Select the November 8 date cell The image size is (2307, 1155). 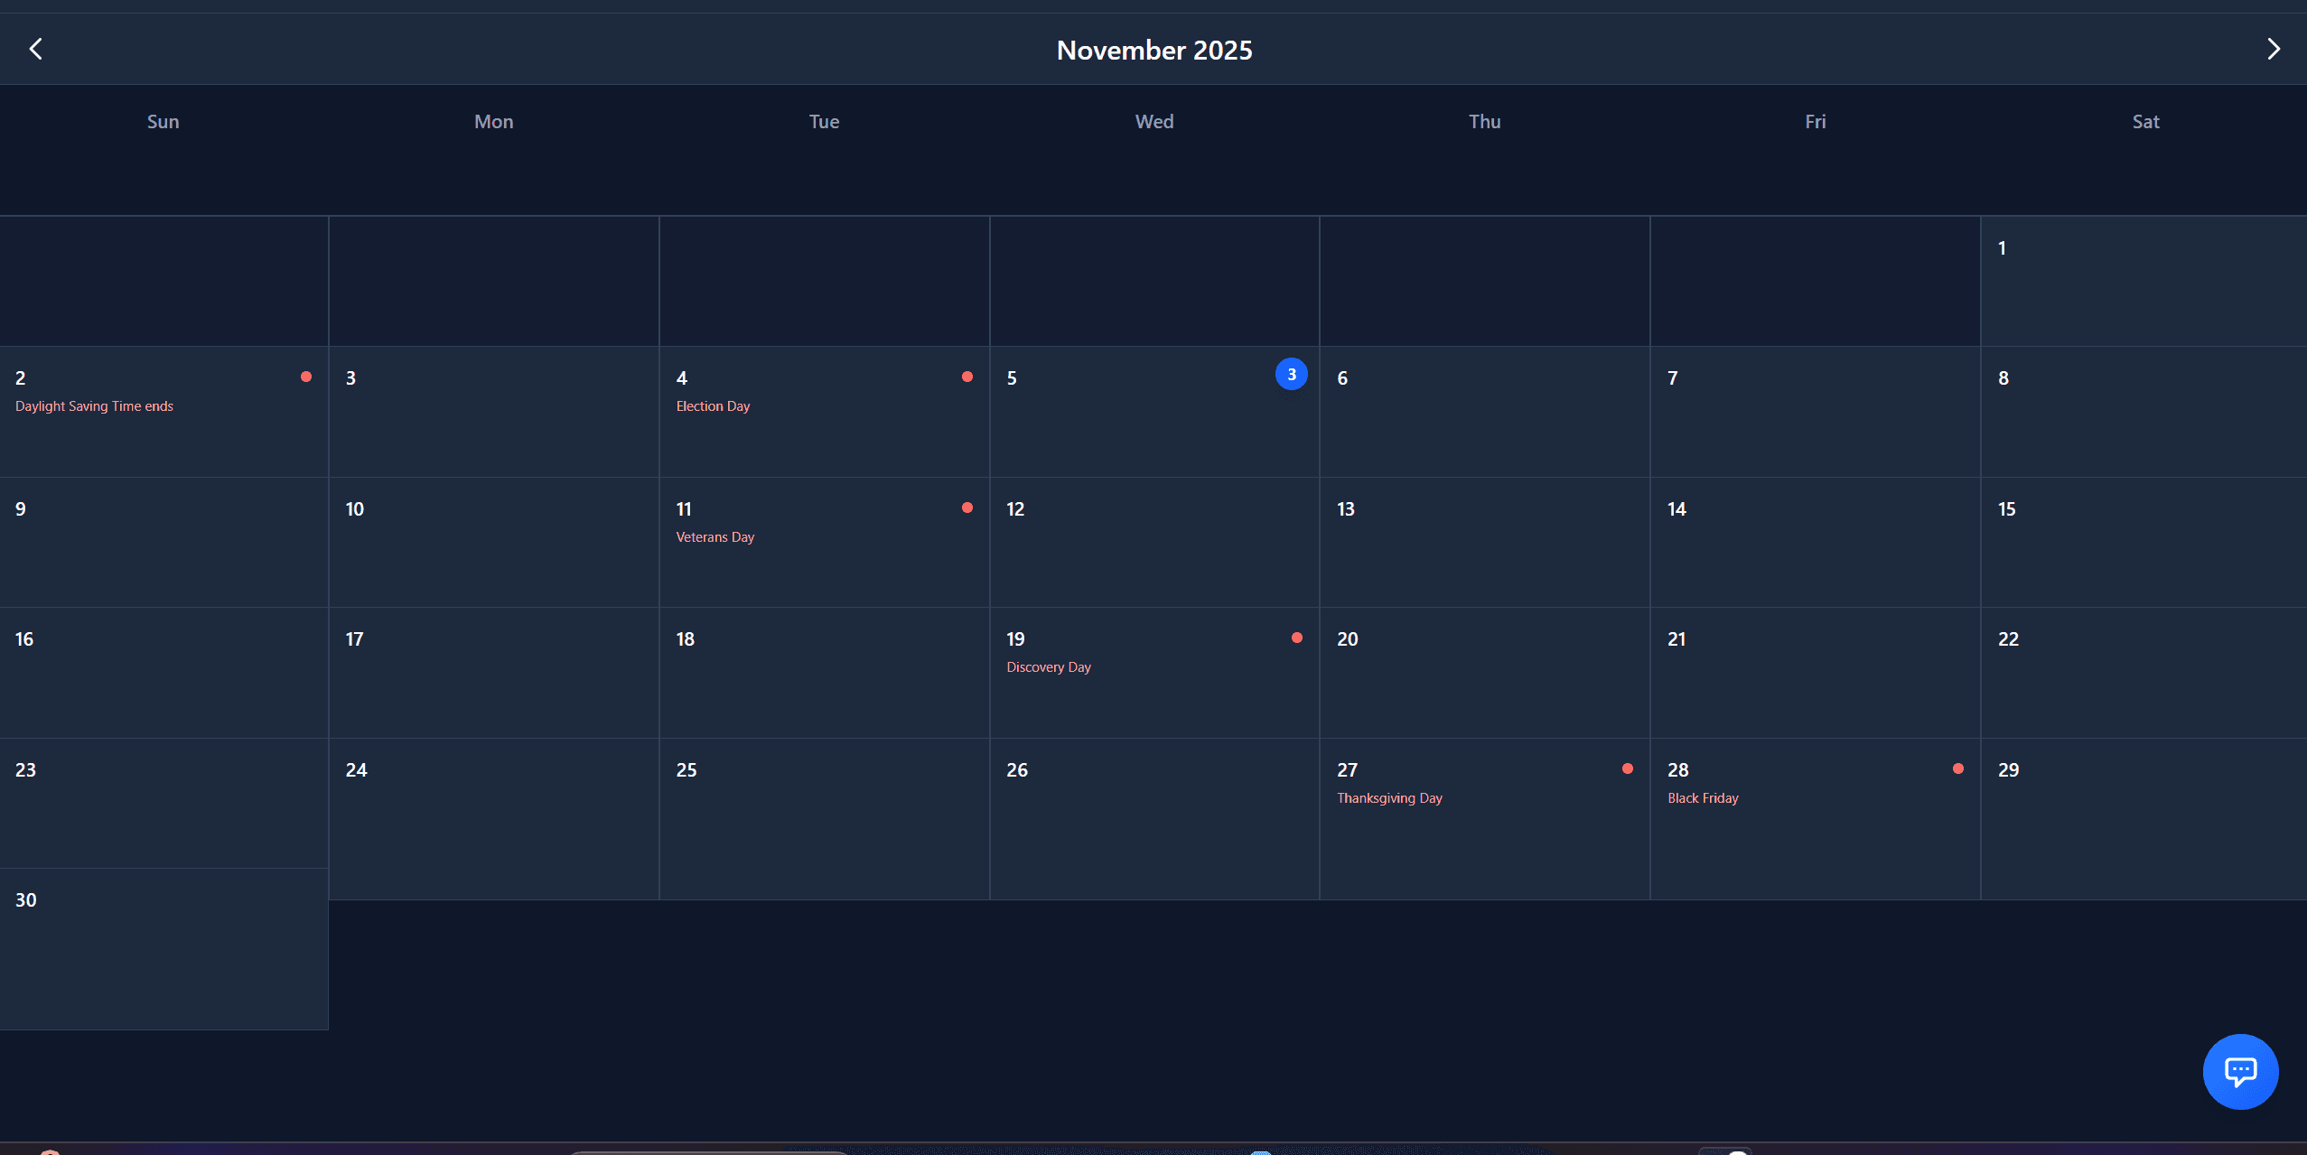2143,411
